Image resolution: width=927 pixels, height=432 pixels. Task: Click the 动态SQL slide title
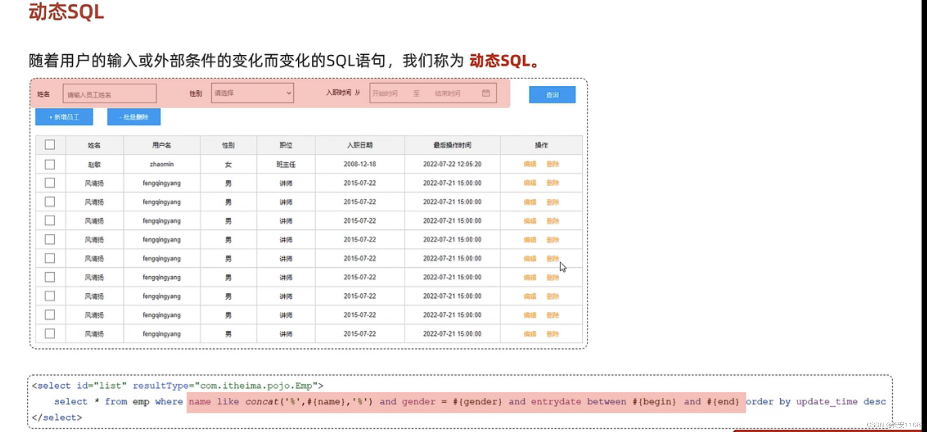point(66,11)
